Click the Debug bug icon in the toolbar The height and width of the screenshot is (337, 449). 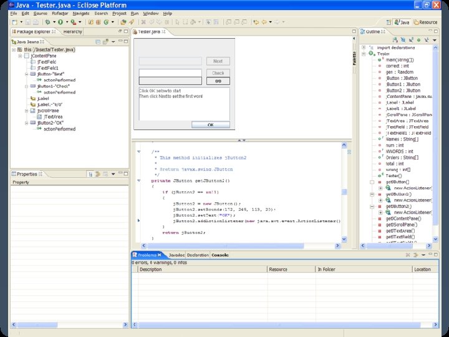click(x=47, y=22)
